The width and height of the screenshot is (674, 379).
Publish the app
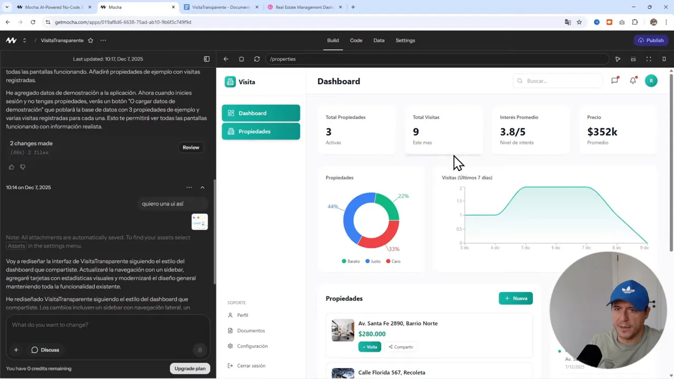coord(651,40)
